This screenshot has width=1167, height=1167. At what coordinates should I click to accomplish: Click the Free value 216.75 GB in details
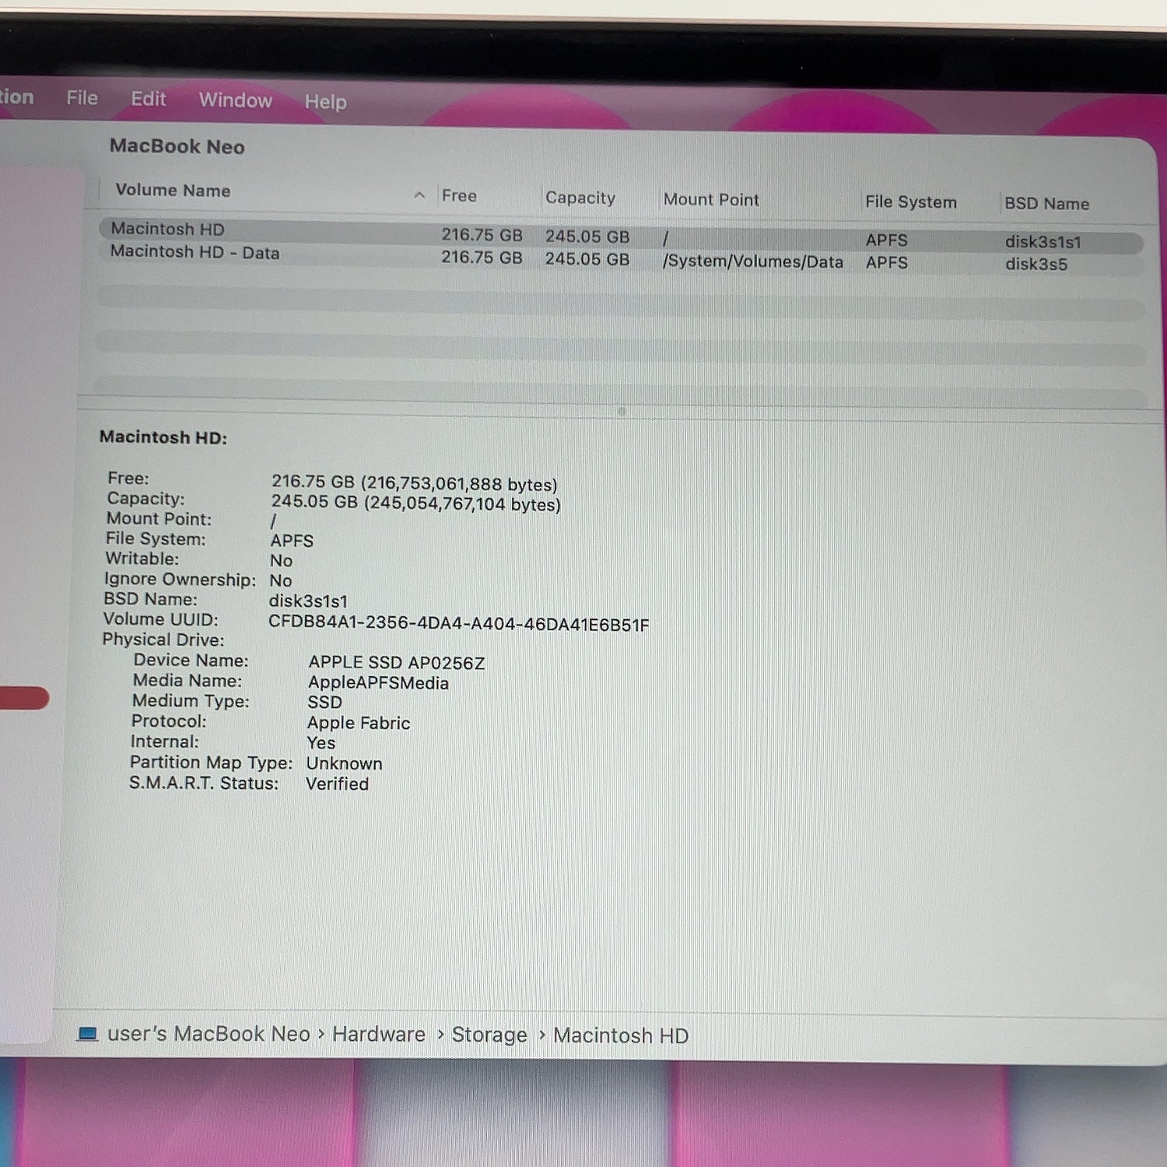point(415,483)
